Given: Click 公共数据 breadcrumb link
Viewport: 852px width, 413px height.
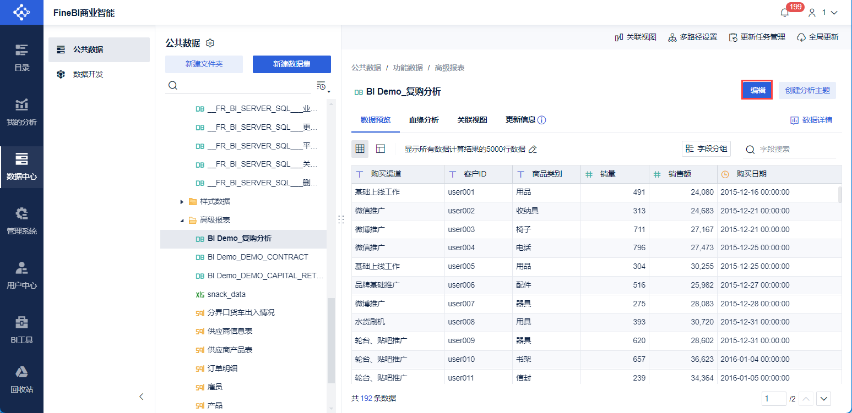Looking at the screenshot, I should point(366,68).
